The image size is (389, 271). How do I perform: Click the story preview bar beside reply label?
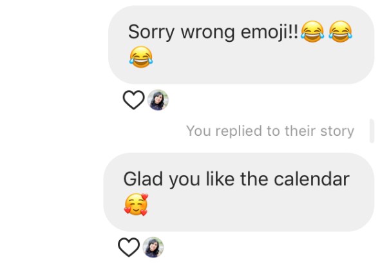coord(372,131)
